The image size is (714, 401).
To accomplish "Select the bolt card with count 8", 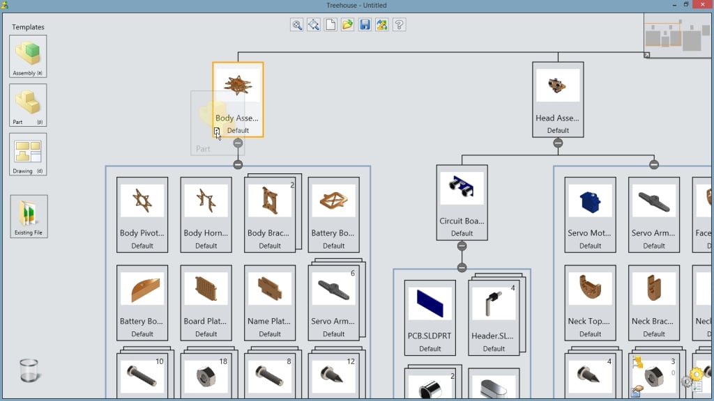I will click(270, 377).
